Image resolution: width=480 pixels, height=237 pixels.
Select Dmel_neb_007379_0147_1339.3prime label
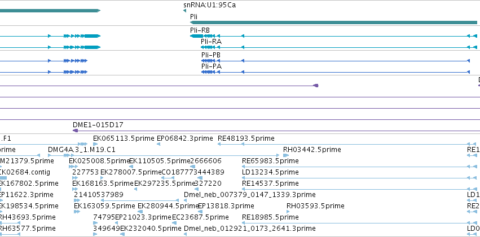[x=250, y=195]
